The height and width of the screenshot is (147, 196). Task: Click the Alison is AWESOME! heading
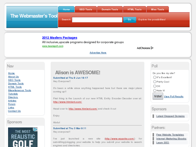78,73
